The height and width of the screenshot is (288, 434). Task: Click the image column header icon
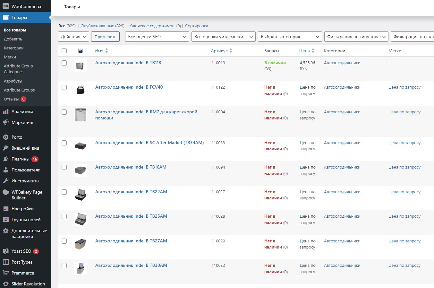[81, 51]
